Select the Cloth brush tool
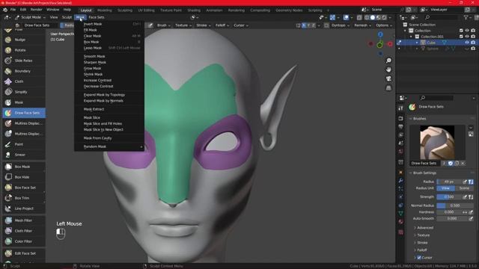Screen dimensions: 479x269 pos(24,81)
